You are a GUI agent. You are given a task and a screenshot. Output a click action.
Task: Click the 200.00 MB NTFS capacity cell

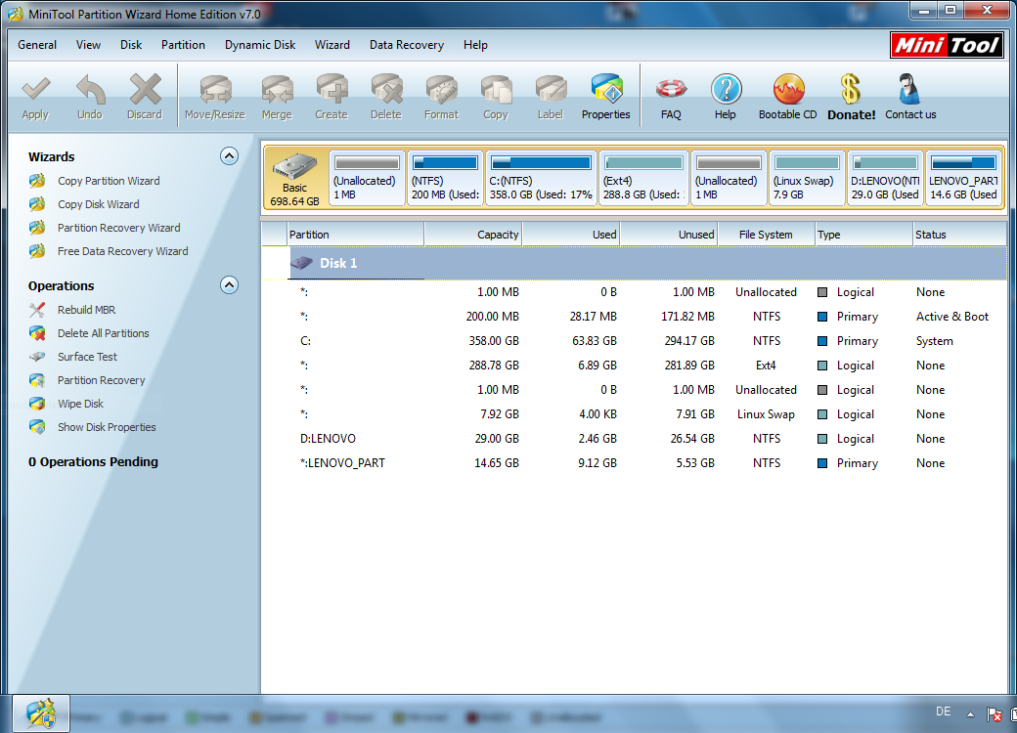pyautogui.click(x=492, y=317)
